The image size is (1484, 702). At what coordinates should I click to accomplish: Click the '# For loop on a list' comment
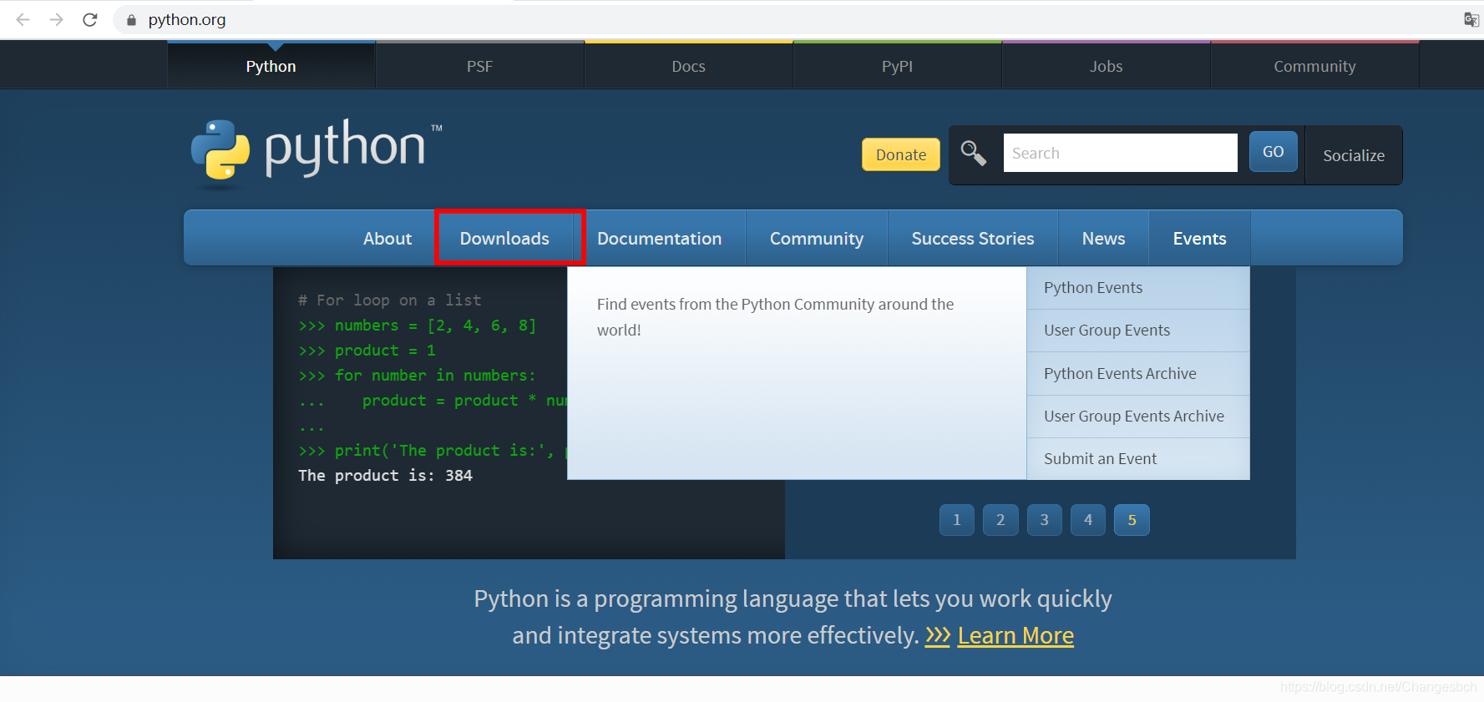389,300
